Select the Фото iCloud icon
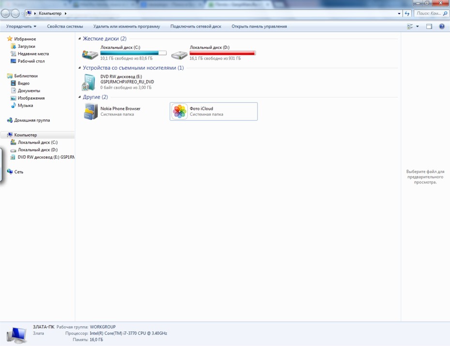The width and height of the screenshot is (450, 346). tap(180, 111)
